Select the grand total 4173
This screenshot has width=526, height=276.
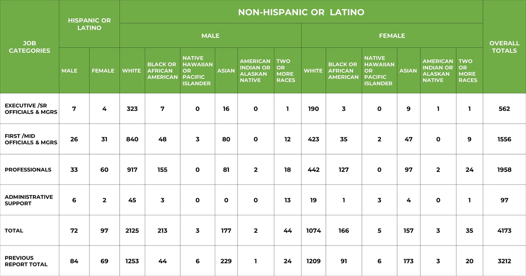coord(504,230)
